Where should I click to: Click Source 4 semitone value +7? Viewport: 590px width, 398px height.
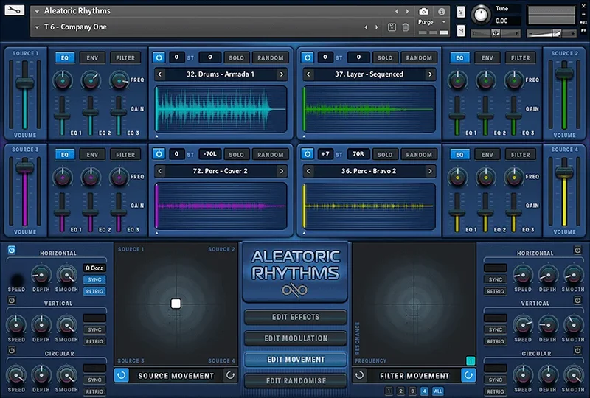pyautogui.click(x=325, y=154)
